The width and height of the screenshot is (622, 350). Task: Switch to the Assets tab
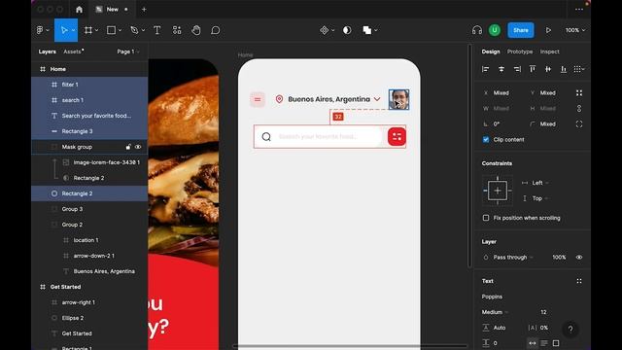[x=73, y=52]
